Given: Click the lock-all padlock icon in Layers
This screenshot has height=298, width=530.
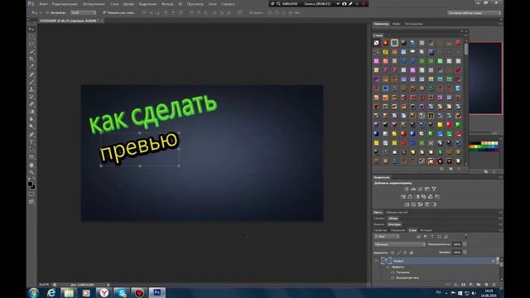Looking at the screenshot, I should 412,252.
